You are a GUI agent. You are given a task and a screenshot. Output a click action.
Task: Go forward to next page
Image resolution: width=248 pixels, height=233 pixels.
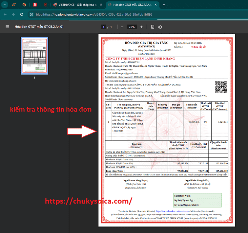click(13, 14)
